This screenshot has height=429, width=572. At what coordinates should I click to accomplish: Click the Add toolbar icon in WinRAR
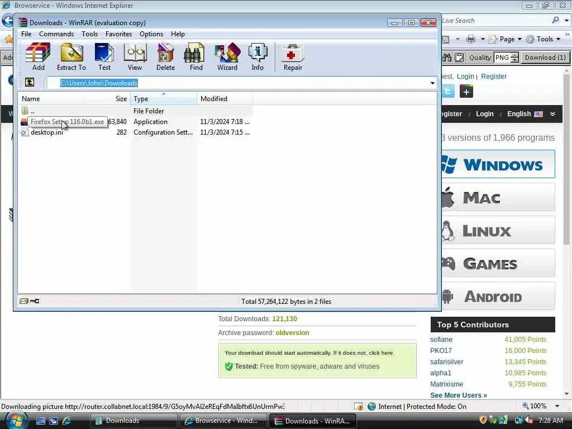pos(38,56)
